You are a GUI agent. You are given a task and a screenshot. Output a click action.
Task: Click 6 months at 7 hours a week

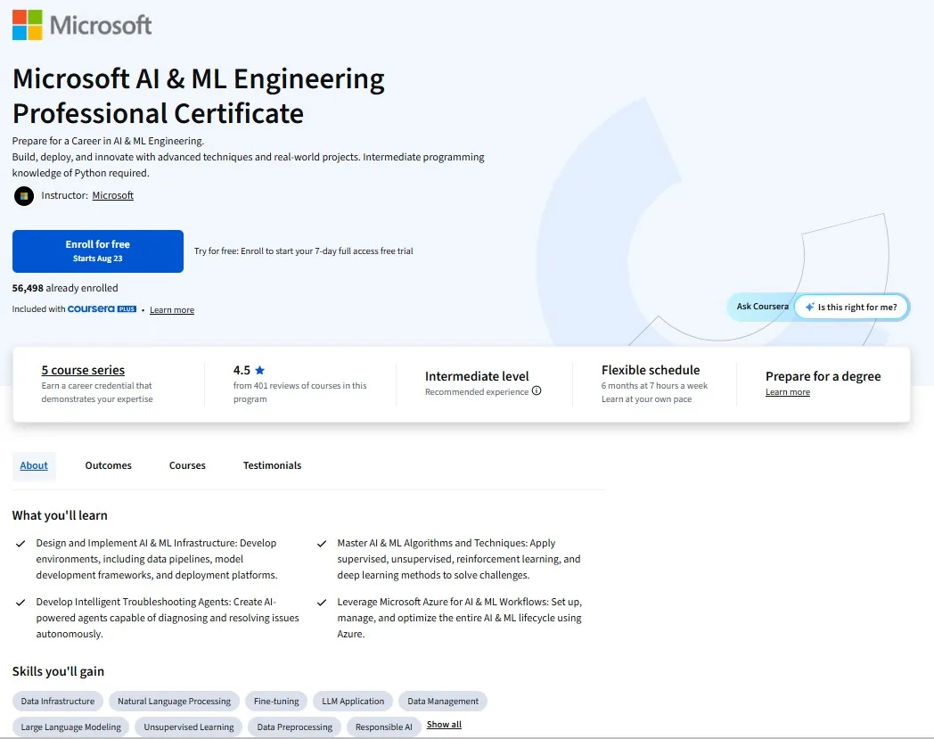(654, 386)
